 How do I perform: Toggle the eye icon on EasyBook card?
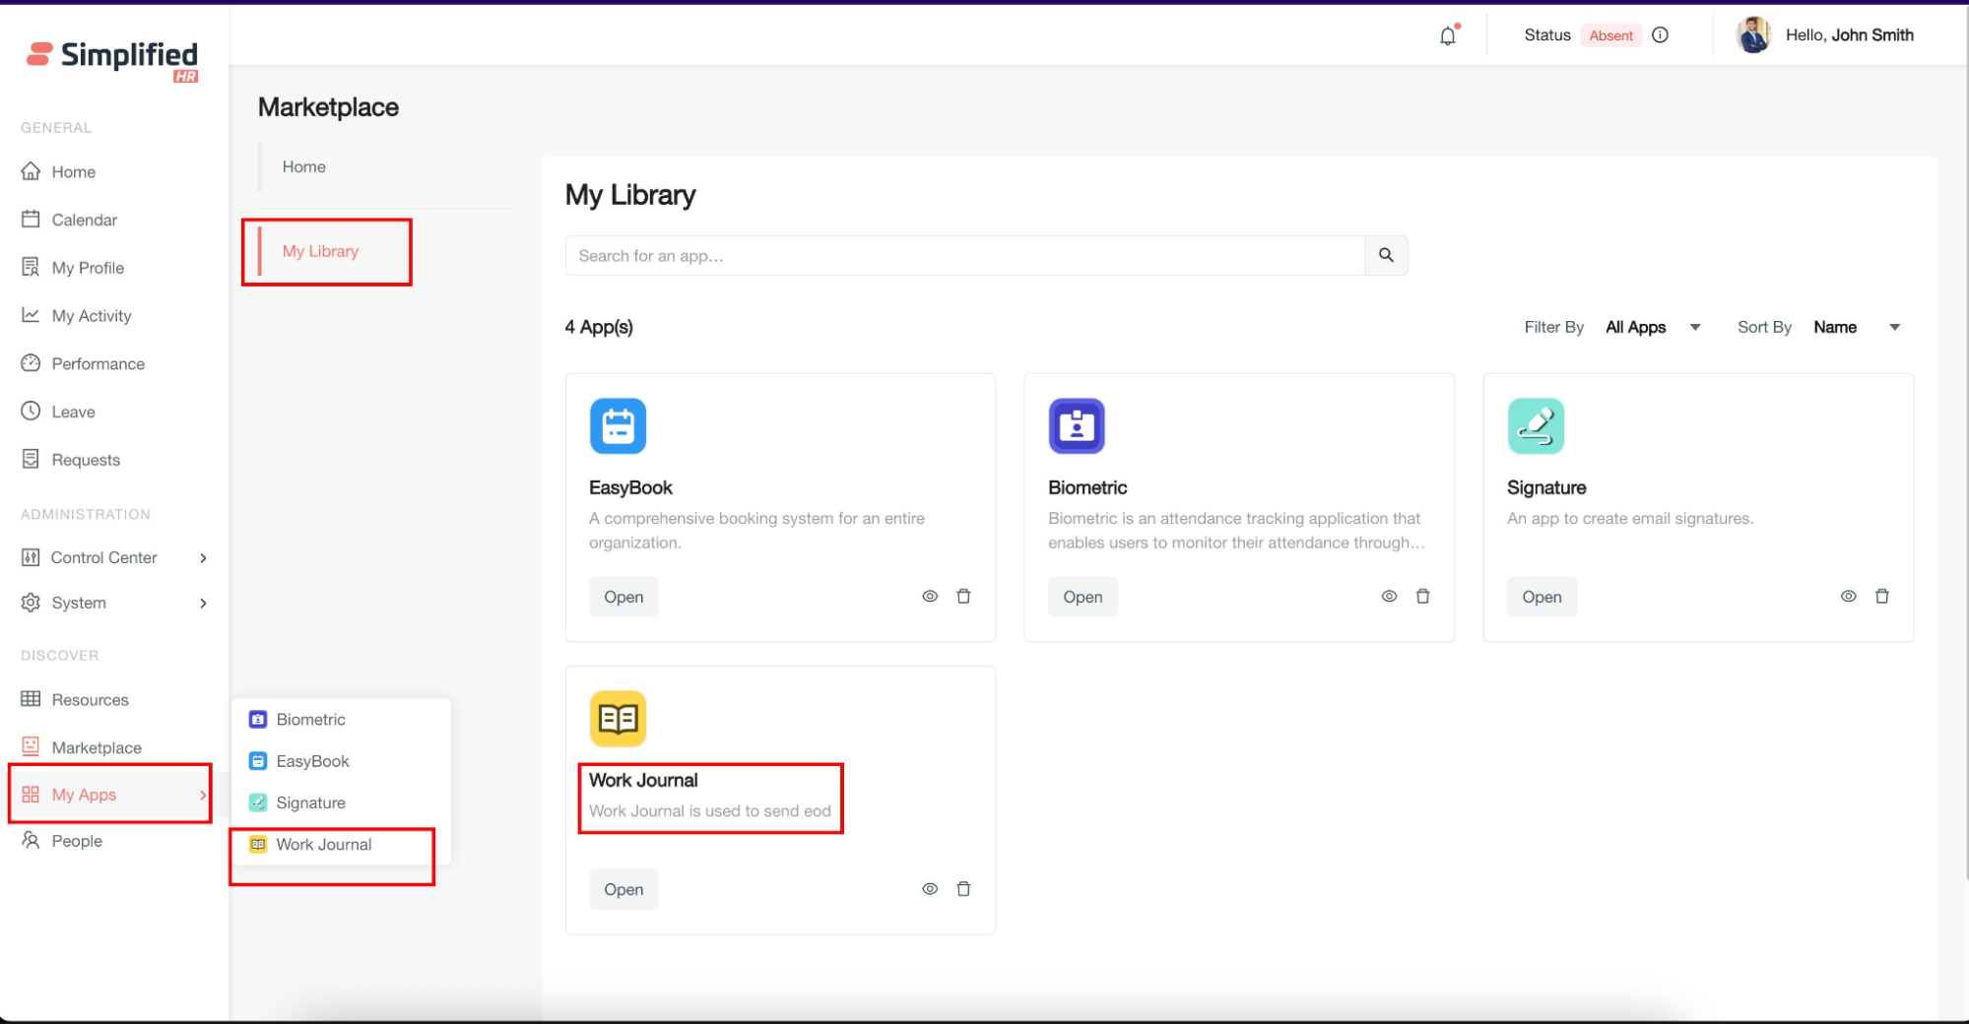[929, 597]
